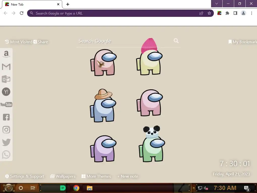This screenshot has width=257, height=193.
Task: Expand the tab search dropdown arrow
Action: 217,4
